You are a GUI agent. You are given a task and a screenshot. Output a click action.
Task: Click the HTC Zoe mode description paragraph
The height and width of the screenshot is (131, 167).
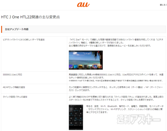pos(116,43)
